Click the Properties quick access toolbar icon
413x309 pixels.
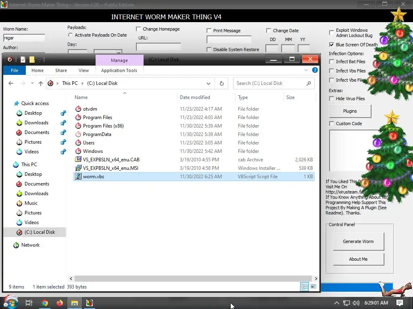point(23,60)
